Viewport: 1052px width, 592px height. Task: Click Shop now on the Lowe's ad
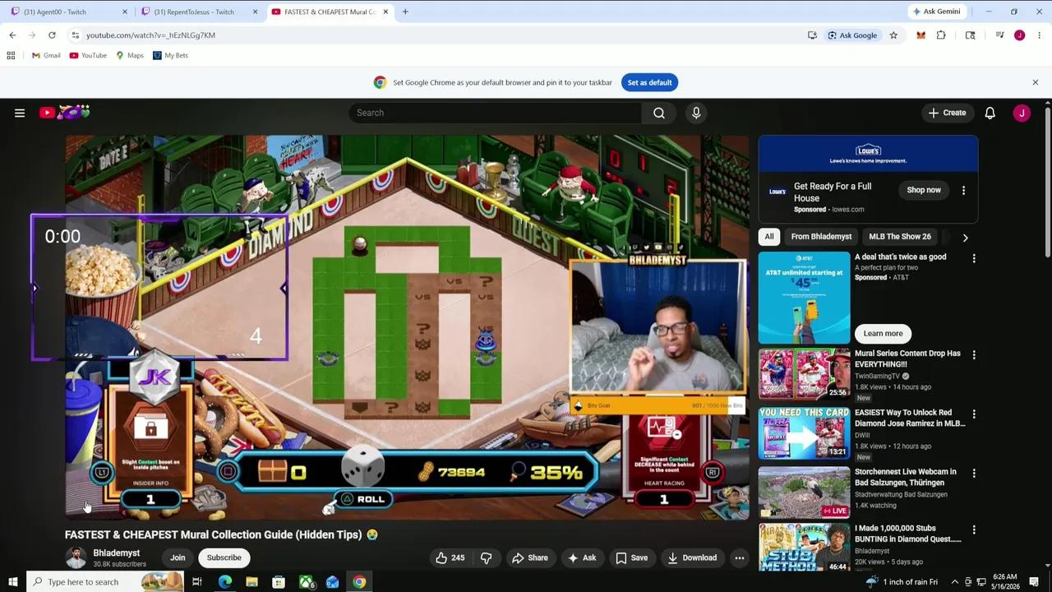[924, 190]
